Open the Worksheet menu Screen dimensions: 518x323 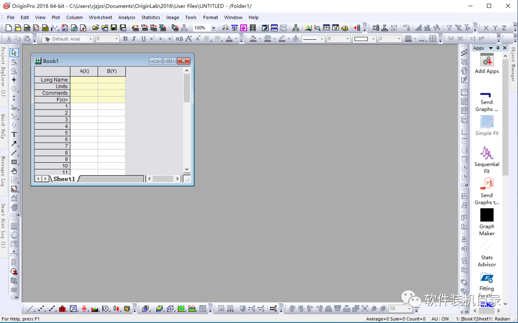click(100, 18)
